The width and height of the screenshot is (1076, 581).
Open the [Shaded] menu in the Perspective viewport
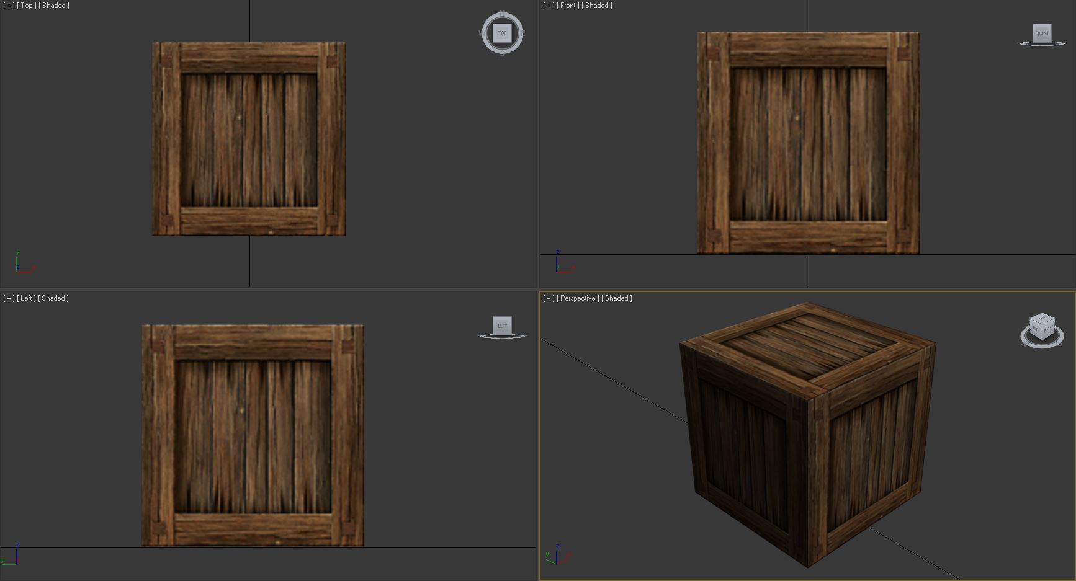(617, 298)
